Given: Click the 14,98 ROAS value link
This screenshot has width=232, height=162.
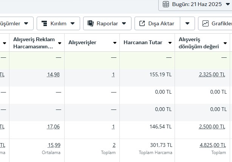Looking at the screenshot, I should (x=53, y=75).
